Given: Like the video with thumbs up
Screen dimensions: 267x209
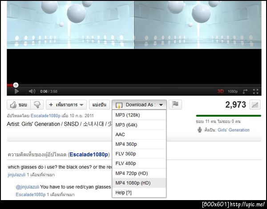Looking at the screenshot, I should pyautogui.click(x=19, y=105).
